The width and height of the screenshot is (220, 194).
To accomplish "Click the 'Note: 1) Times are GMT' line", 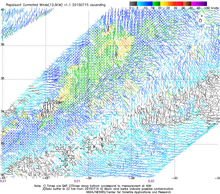I will point(93,186).
